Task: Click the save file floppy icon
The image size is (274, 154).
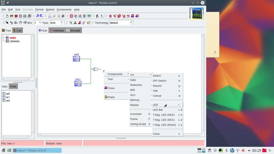Action: 20,16
